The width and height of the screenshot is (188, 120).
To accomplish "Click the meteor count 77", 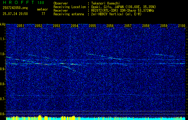I will pos(43,14).
